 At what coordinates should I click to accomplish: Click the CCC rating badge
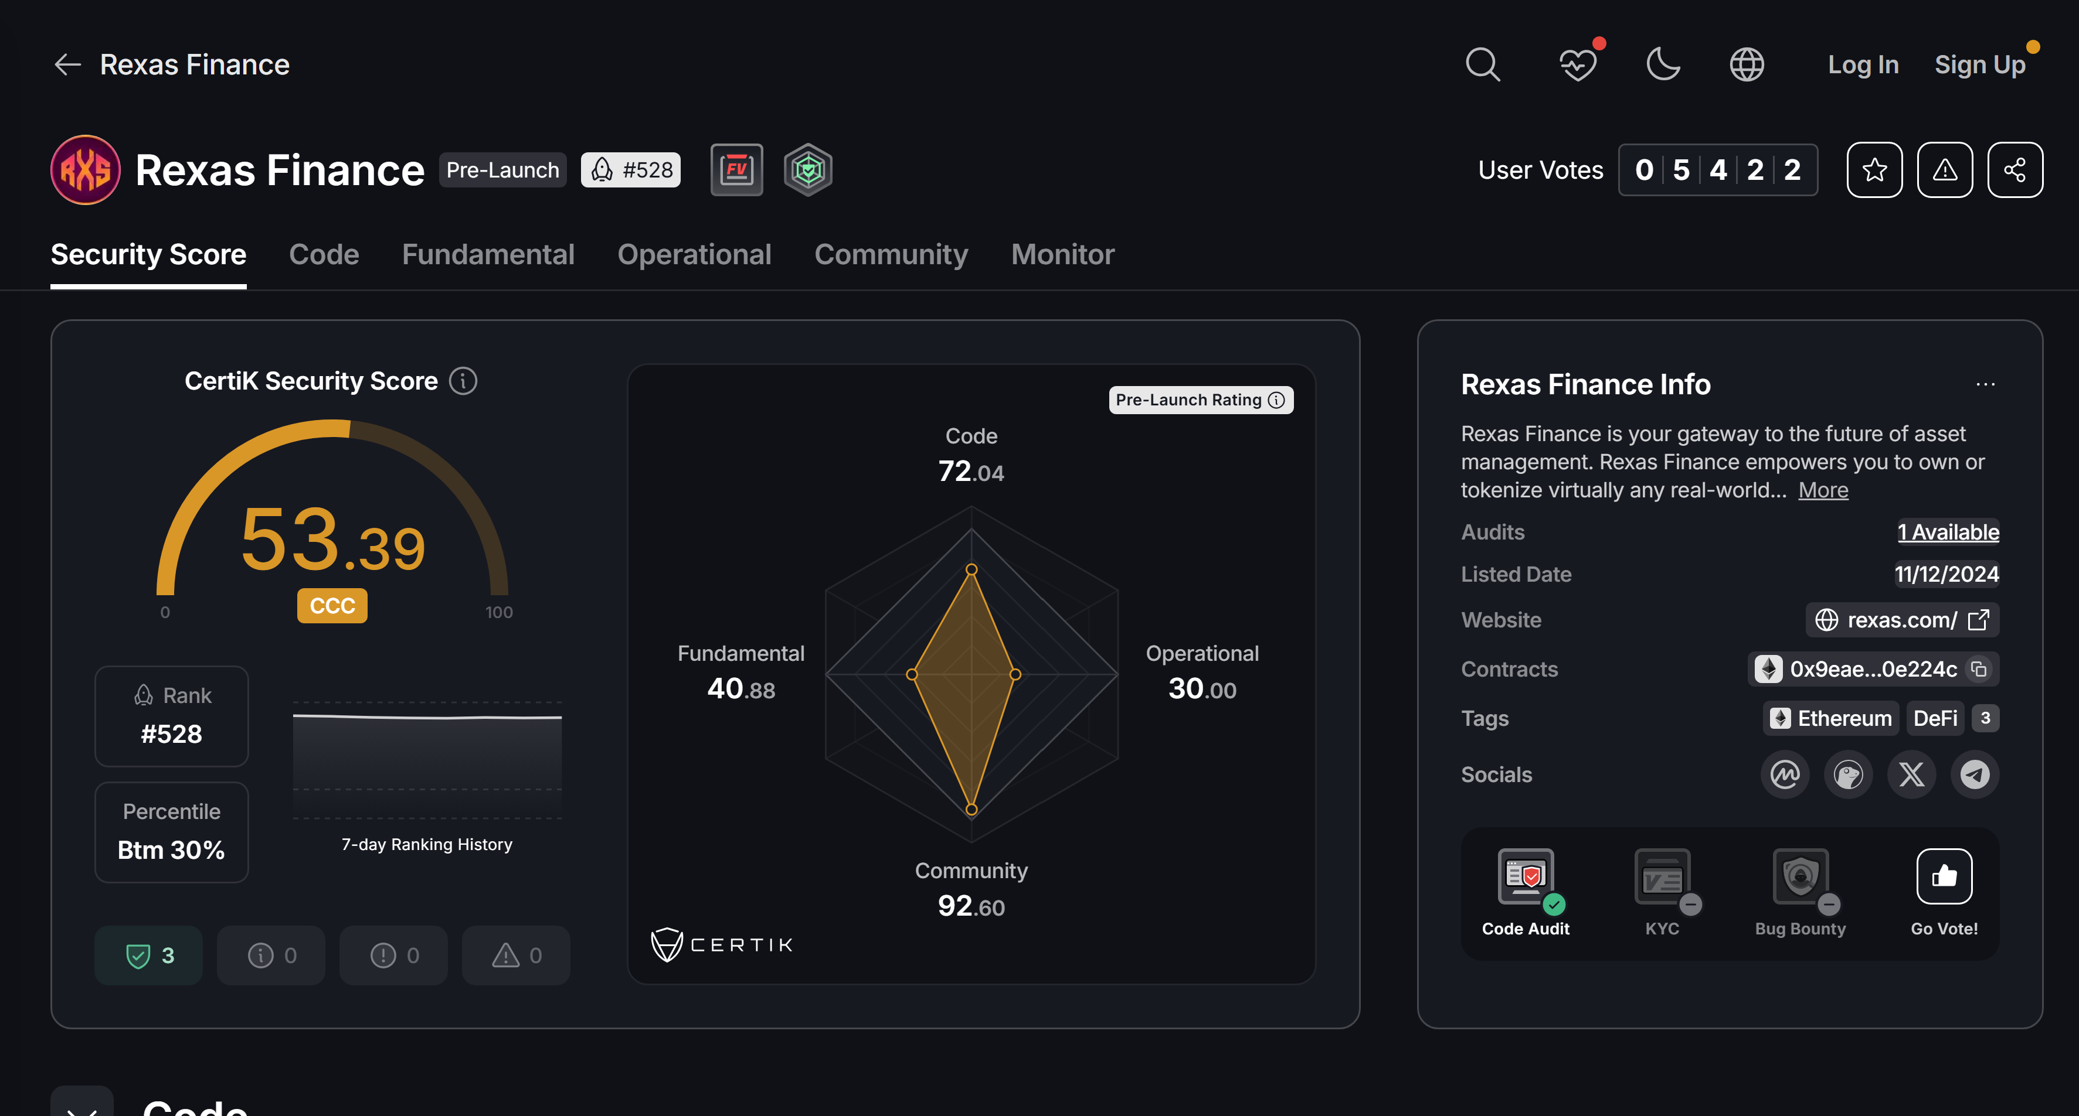click(x=332, y=606)
